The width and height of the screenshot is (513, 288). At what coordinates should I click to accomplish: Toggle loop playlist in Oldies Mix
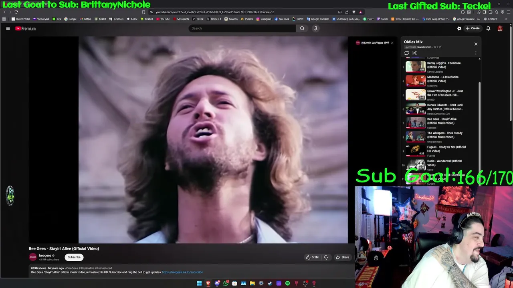click(x=406, y=53)
